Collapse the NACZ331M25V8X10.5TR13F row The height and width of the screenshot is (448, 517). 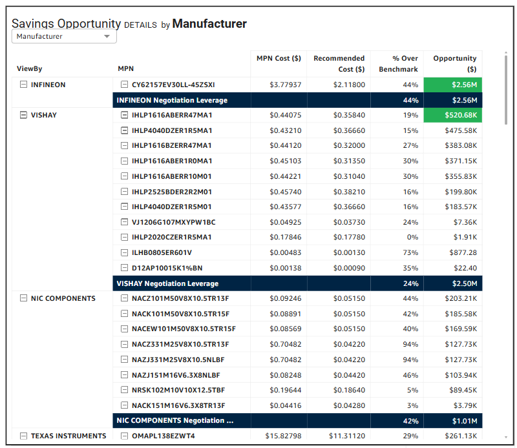124,344
